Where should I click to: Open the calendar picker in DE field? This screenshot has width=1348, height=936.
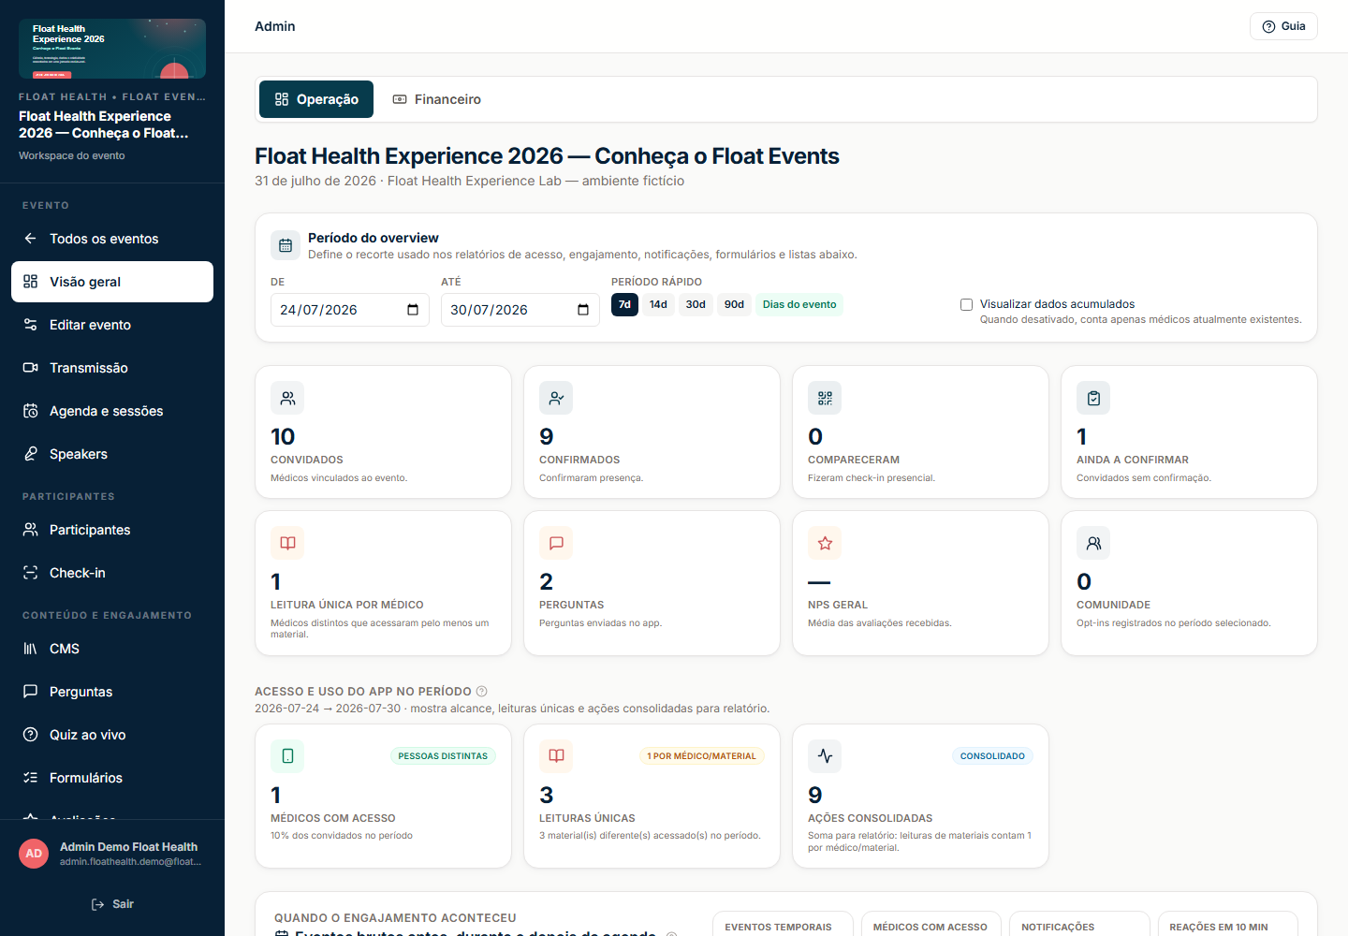(x=413, y=310)
